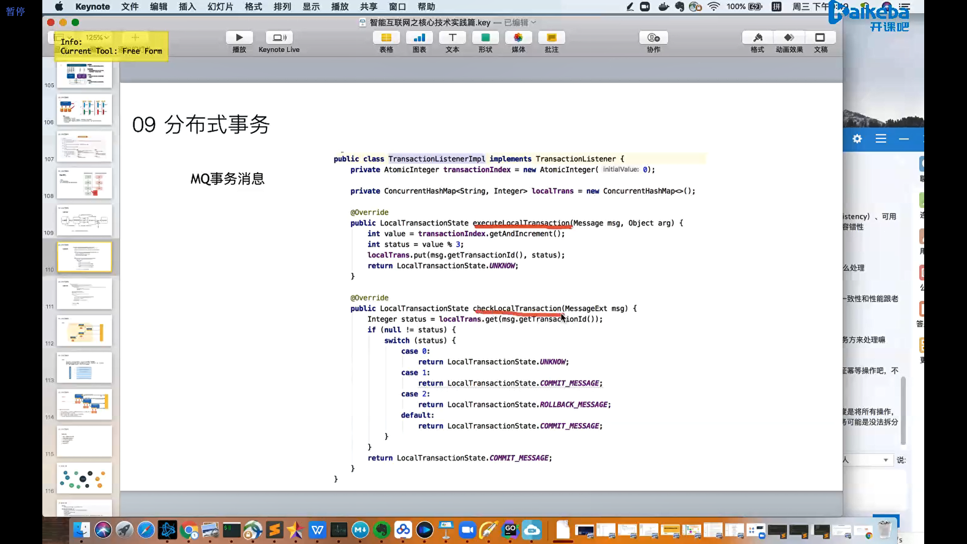Open the 媒体 media icon

(518, 38)
